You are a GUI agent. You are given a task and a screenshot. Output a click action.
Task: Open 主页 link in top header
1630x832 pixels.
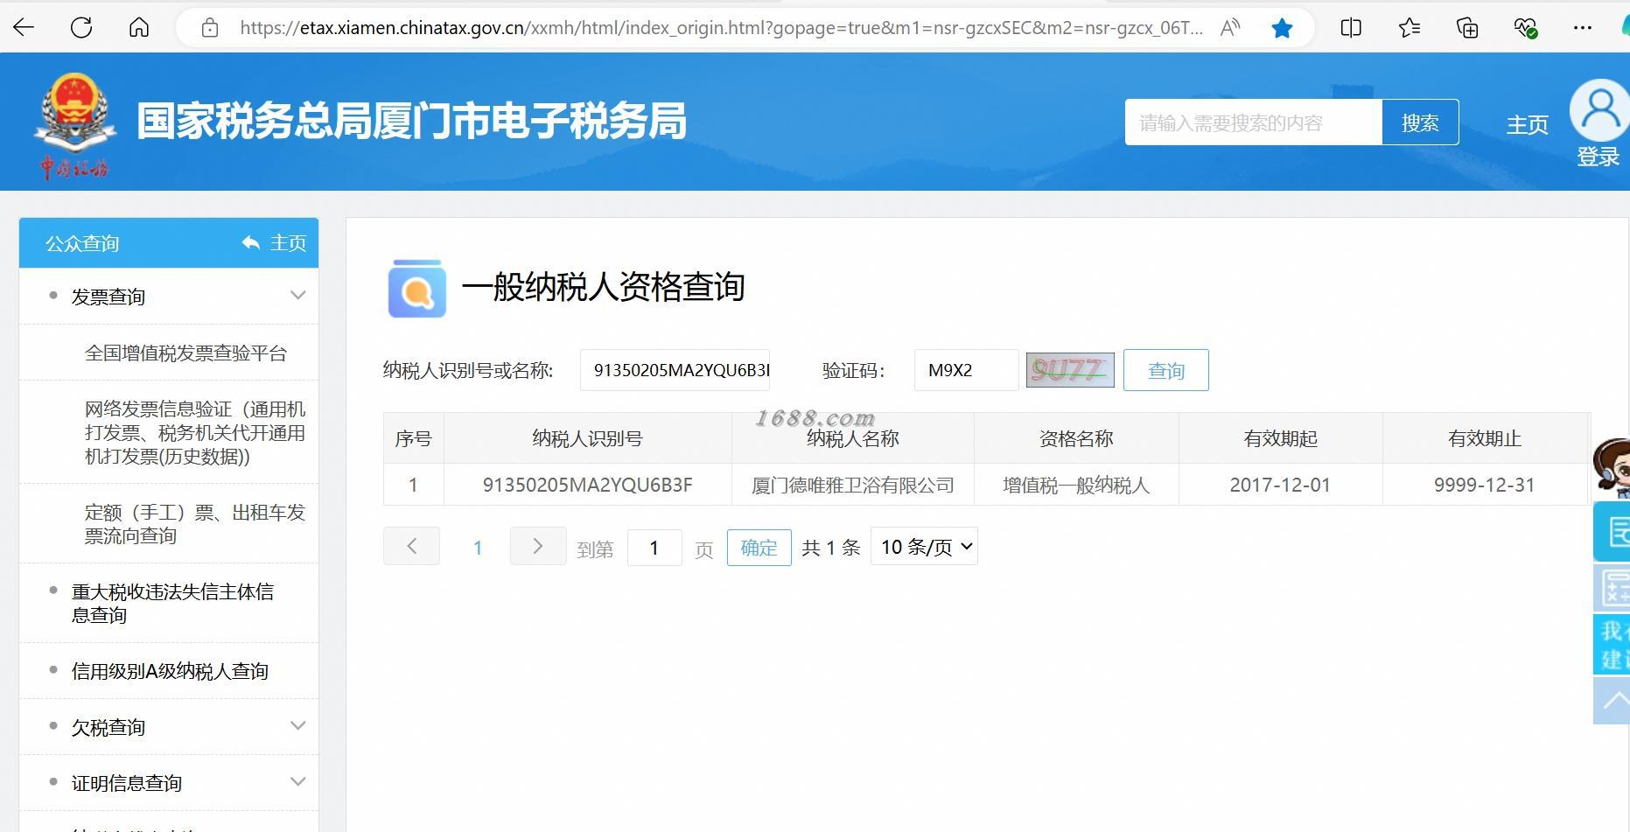pyautogui.click(x=1528, y=124)
